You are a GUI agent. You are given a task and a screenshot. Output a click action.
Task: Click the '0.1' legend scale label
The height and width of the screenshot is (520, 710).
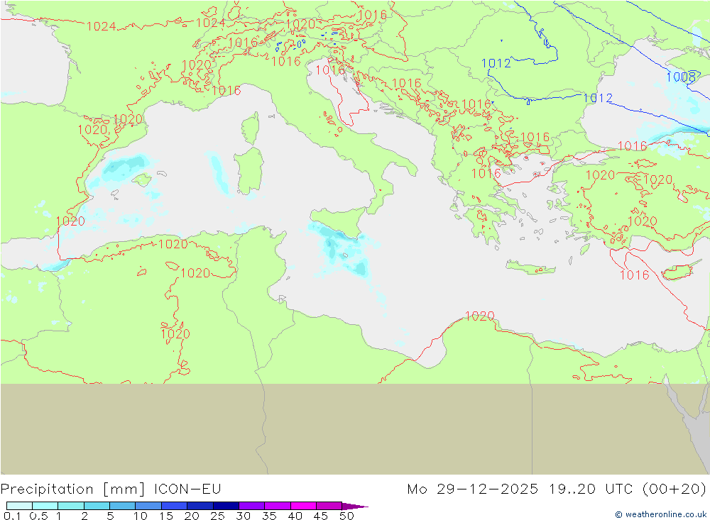click(x=12, y=516)
